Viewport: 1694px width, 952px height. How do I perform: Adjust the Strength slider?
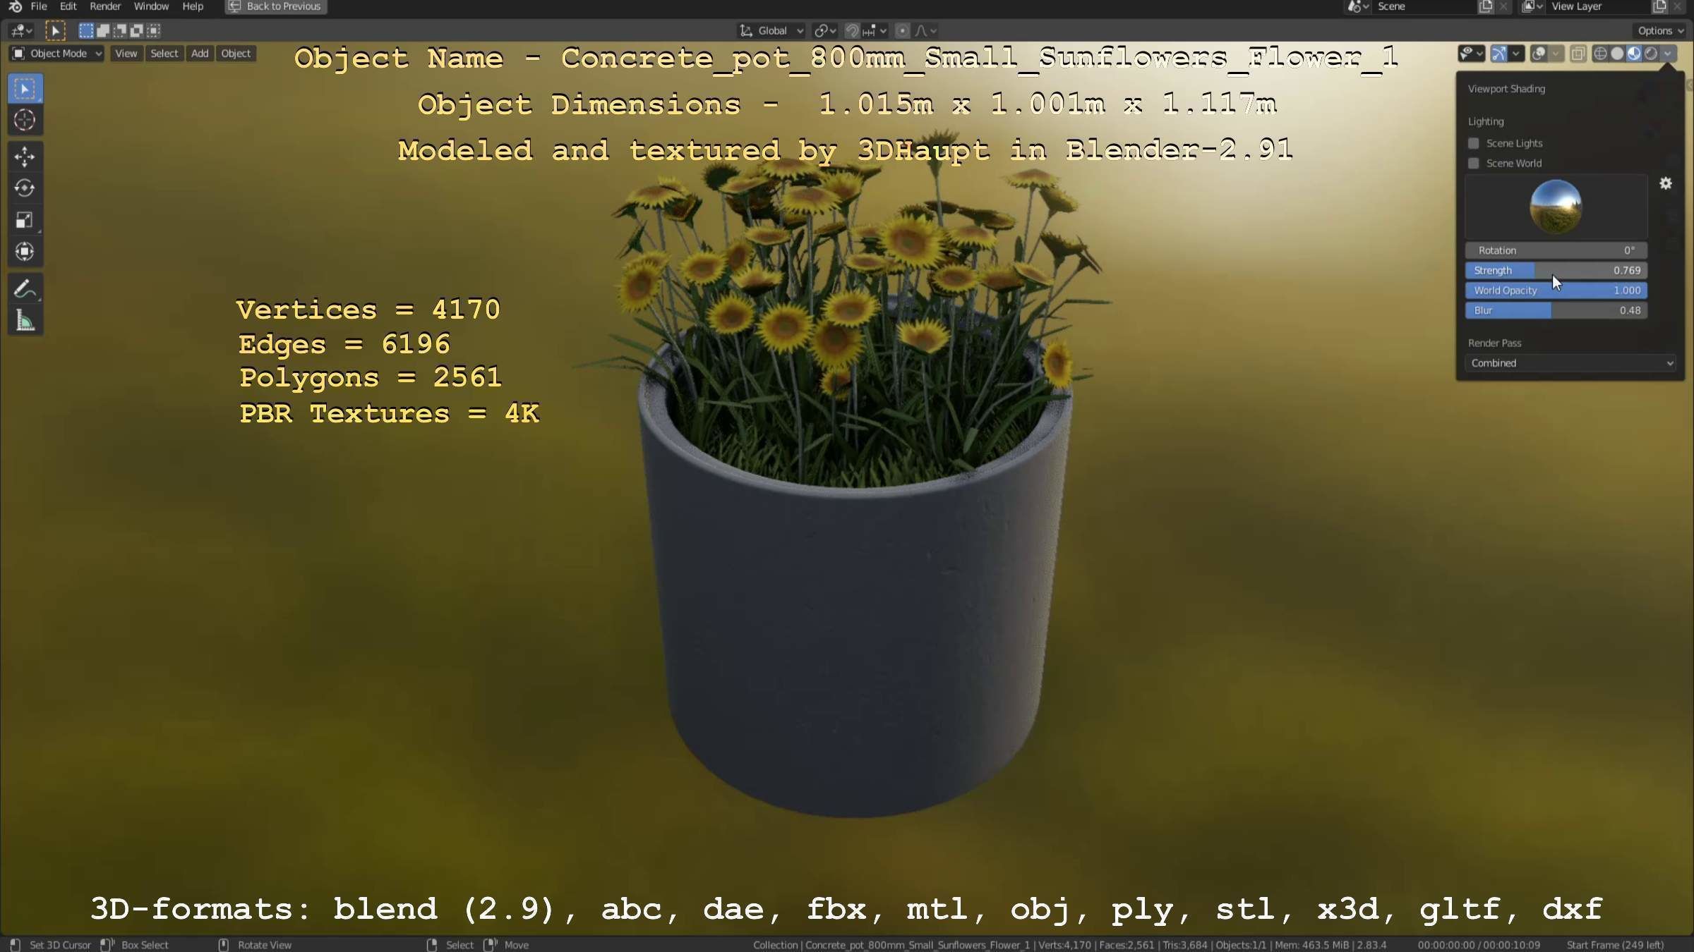click(1556, 271)
